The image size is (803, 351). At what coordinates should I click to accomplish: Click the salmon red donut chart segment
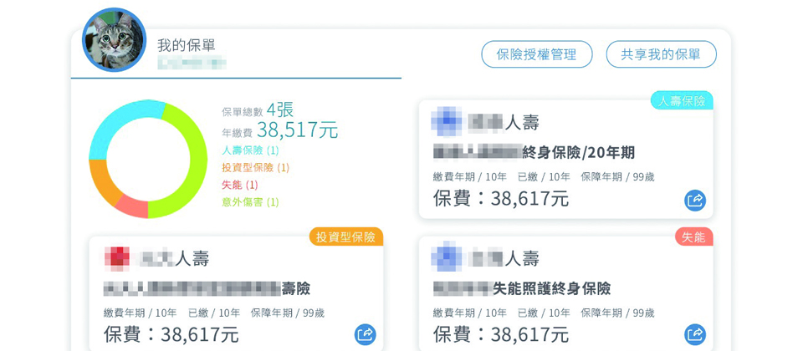134,206
